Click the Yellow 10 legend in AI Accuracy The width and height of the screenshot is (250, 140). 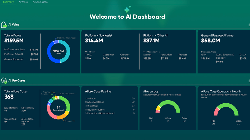[168, 120]
